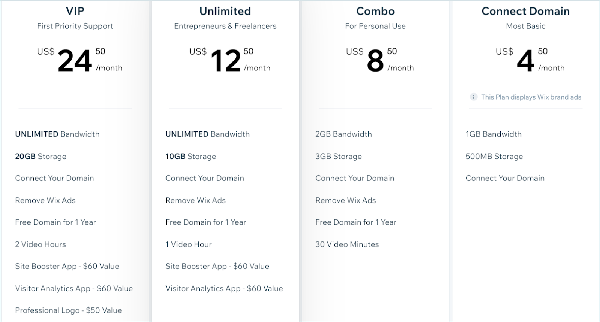Click the info icon beside Wix brand ads

coord(474,97)
